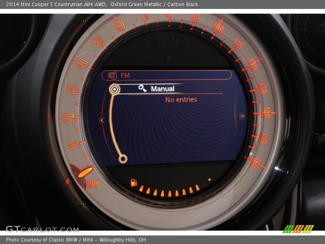Click the 100 mark on the speedometer

pyautogui.click(x=219, y=27)
